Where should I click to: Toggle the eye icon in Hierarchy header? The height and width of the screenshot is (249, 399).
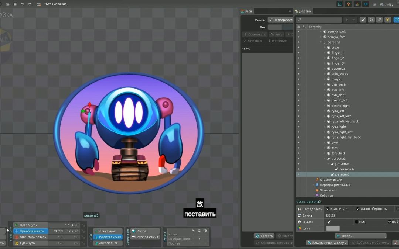[299, 27]
